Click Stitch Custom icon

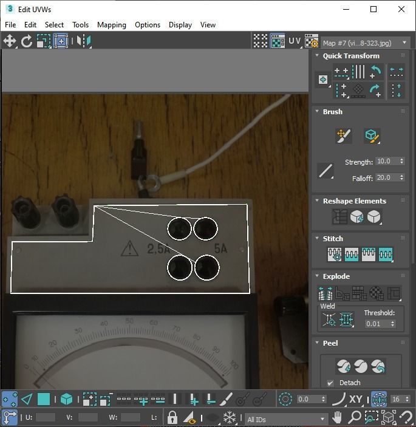coord(386,254)
